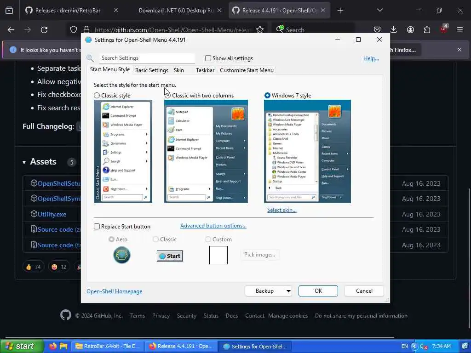Choose the Aero button radio
The width and height of the screenshot is (471, 353).
111,239
